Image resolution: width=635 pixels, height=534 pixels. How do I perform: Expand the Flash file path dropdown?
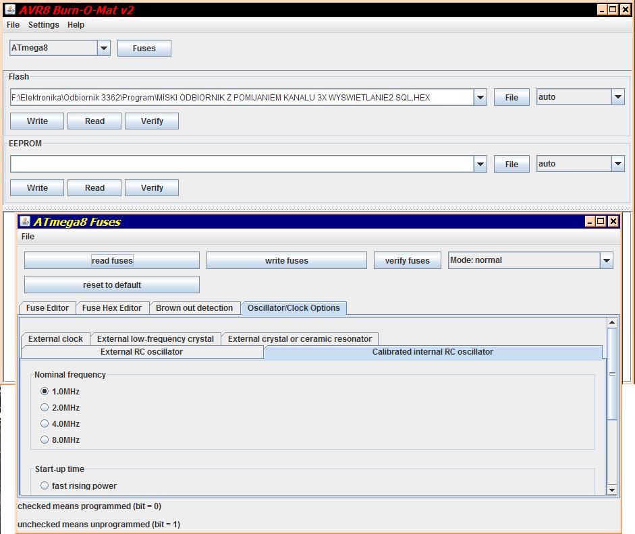tap(480, 97)
